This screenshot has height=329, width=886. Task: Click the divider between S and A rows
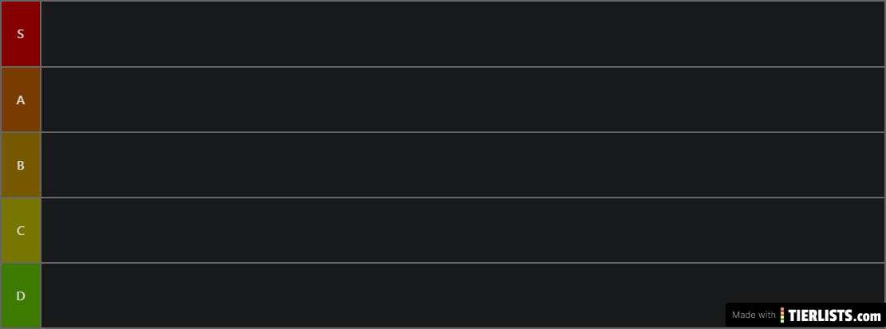463,67
